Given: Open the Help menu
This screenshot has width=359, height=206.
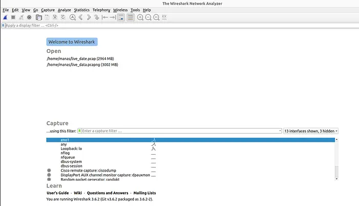Looking at the screenshot, I should (x=147, y=10).
